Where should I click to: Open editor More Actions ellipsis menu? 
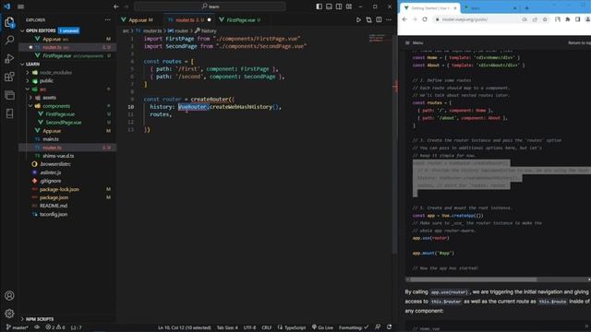tap(389, 19)
